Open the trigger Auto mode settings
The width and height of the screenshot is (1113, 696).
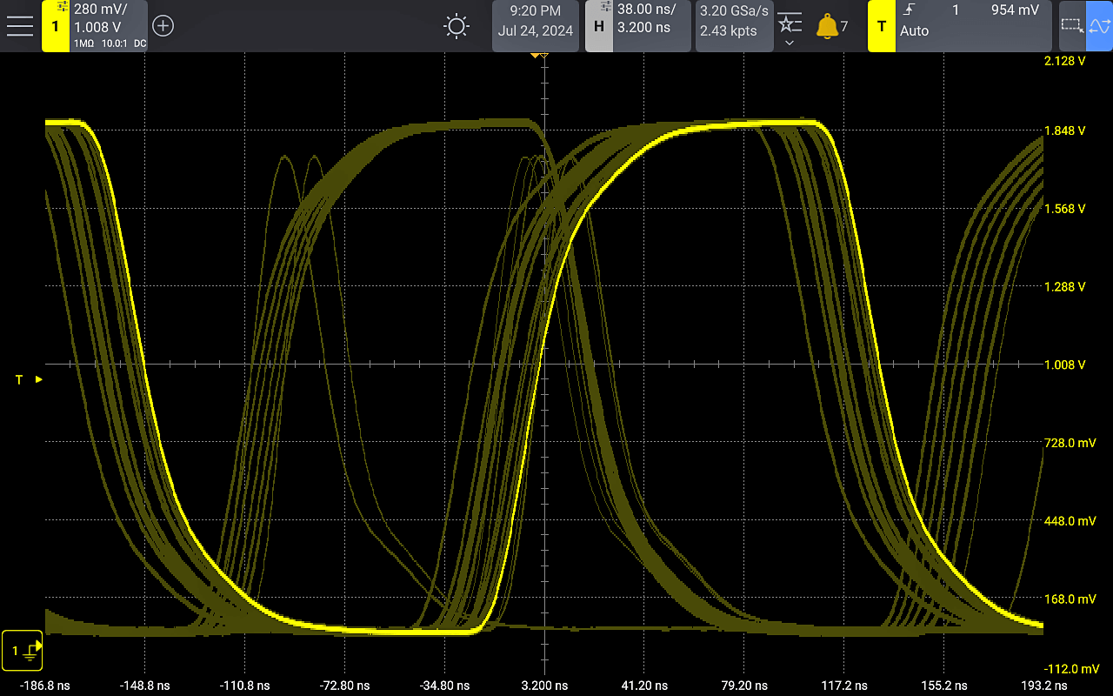(x=915, y=31)
